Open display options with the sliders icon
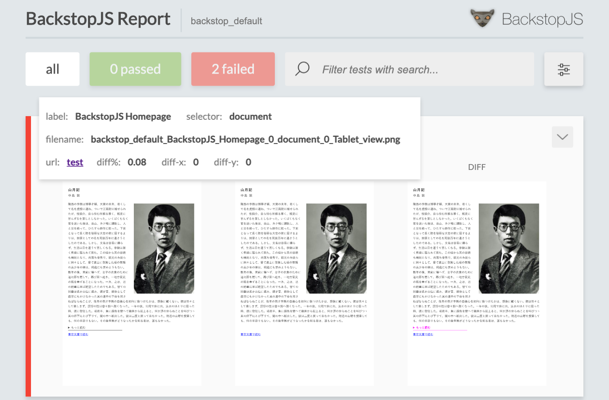The image size is (609, 400). click(x=564, y=69)
